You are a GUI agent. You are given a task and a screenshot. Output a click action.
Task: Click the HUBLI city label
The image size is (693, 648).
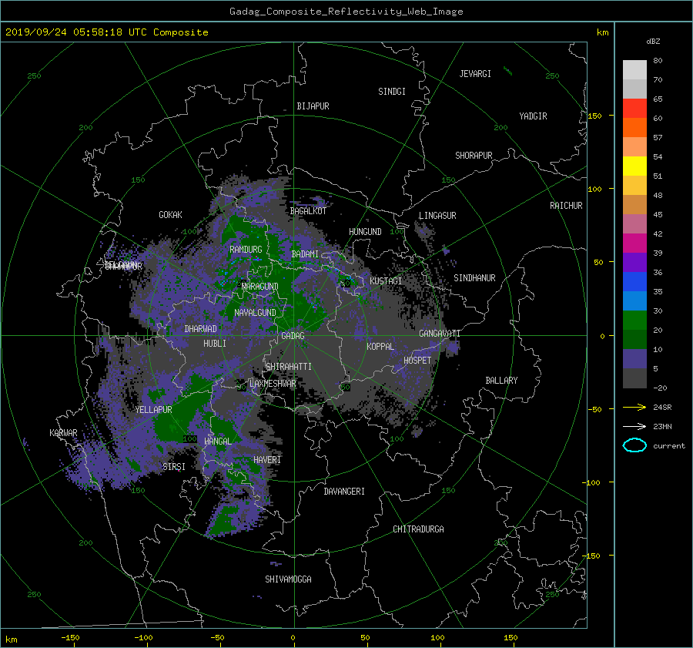point(215,344)
